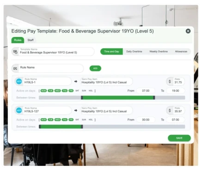Open Xero Pay Item dropdown for H19L5-1
This screenshot has height=170, width=202.
pyautogui.click(x=106, y=81)
